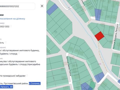120x90 pixels.
Task: Click the cadastral number search field
Action: click(17, 6)
